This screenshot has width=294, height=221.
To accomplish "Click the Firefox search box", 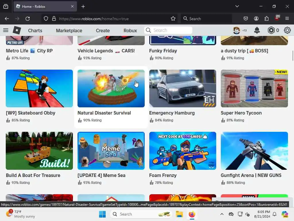I will pos(206,19).
